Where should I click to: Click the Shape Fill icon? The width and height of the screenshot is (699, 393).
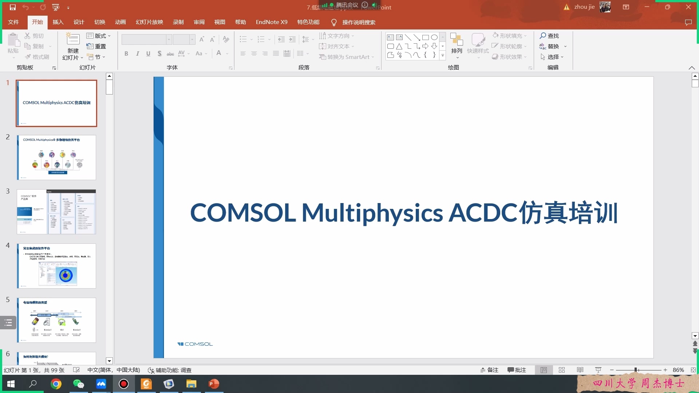point(496,35)
